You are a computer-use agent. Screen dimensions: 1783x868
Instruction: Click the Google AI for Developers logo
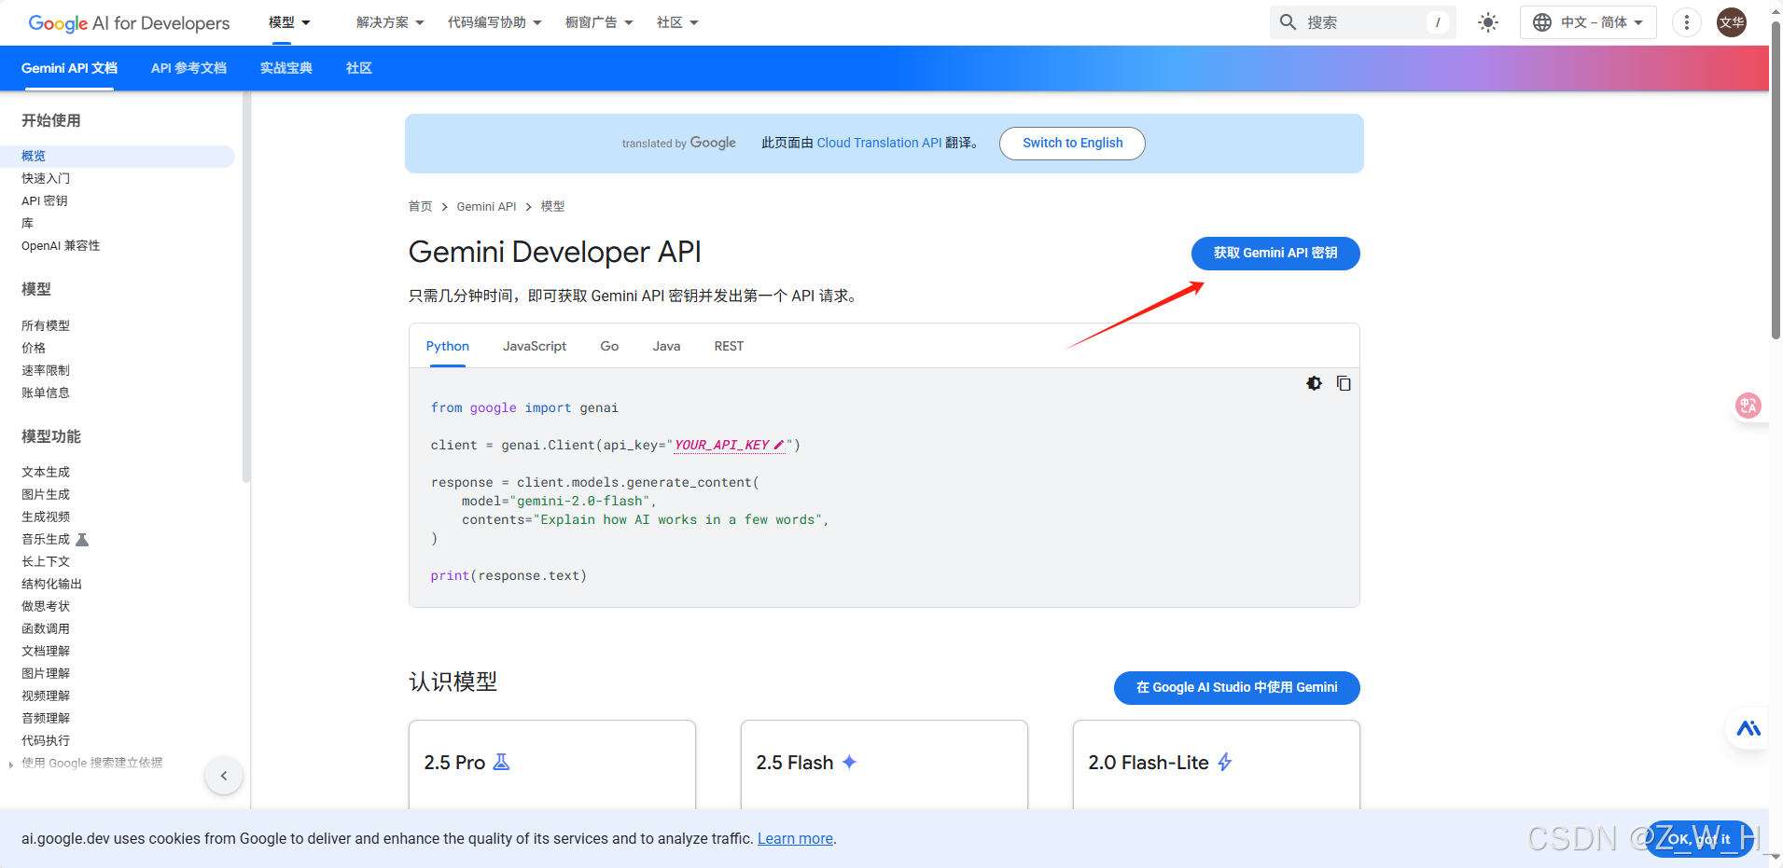pyautogui.click(x=129, y=23)
